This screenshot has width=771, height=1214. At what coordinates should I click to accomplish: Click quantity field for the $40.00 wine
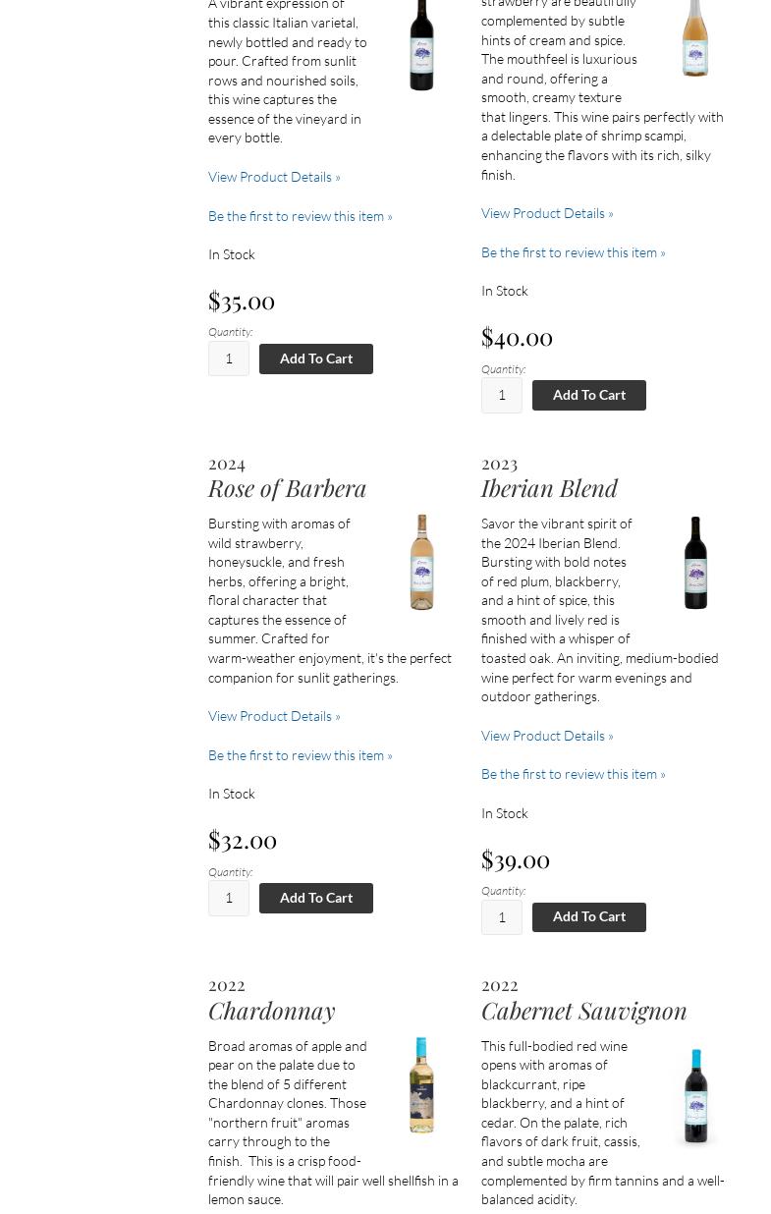click(x=502, y=395)
